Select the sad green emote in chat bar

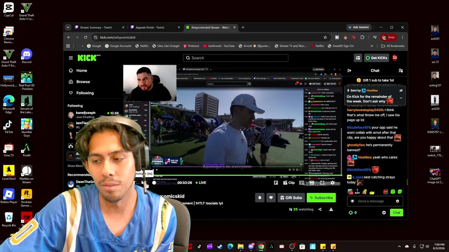click(393, 192)
